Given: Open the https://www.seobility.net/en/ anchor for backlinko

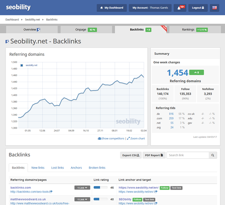Looking at the screenshot, I should tap(139, 188).
